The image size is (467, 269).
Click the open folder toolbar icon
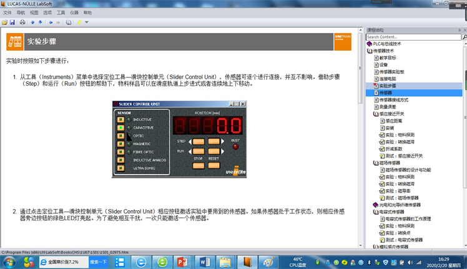pyautogui.click(x=5, y=22)
